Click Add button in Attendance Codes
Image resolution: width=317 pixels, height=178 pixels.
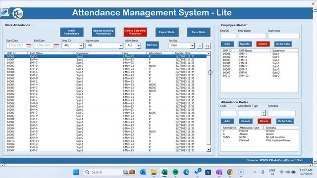[227, 121]
